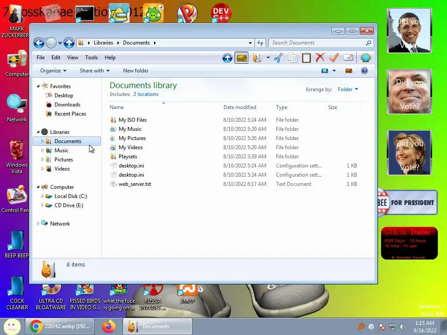Click the GTA:IV Trailer countdown gadget
The width and height of the screenshot is (447, 335).
tap(409, 243)
